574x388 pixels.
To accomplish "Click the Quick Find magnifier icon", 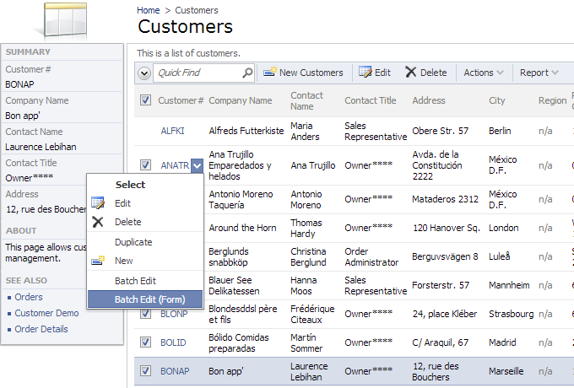I will point(247,73).
